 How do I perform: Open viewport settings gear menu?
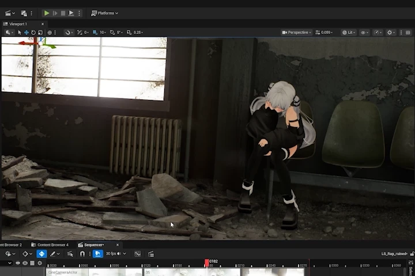pos(391,32)
